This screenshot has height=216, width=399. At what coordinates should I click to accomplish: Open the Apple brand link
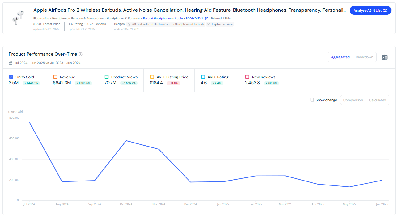tap(179, 18)
